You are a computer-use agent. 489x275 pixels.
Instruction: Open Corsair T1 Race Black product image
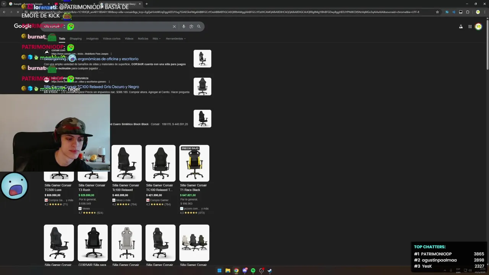[x=194, y=163]
